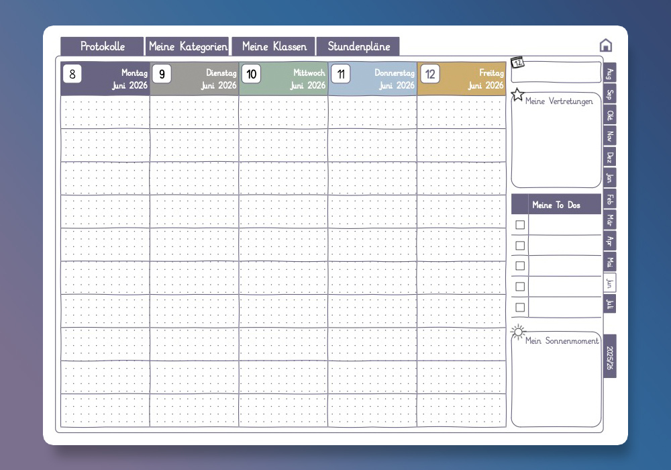Screen dimensions: 671x470
Task: Go to Meine Kategorien tab
Action: pyautogui.click(x=188, y=46)
